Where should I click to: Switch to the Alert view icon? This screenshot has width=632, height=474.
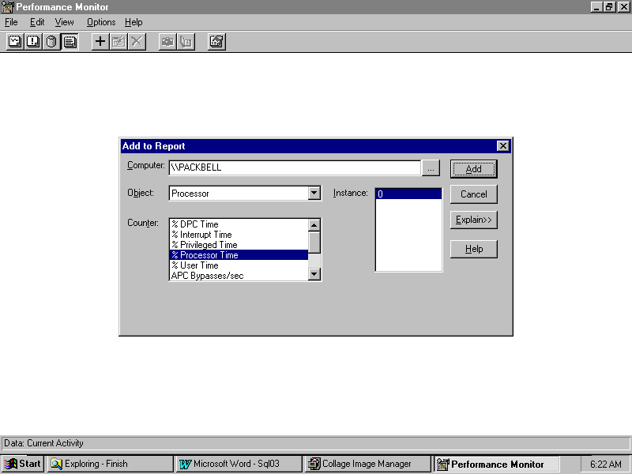[x=33, y=42]
